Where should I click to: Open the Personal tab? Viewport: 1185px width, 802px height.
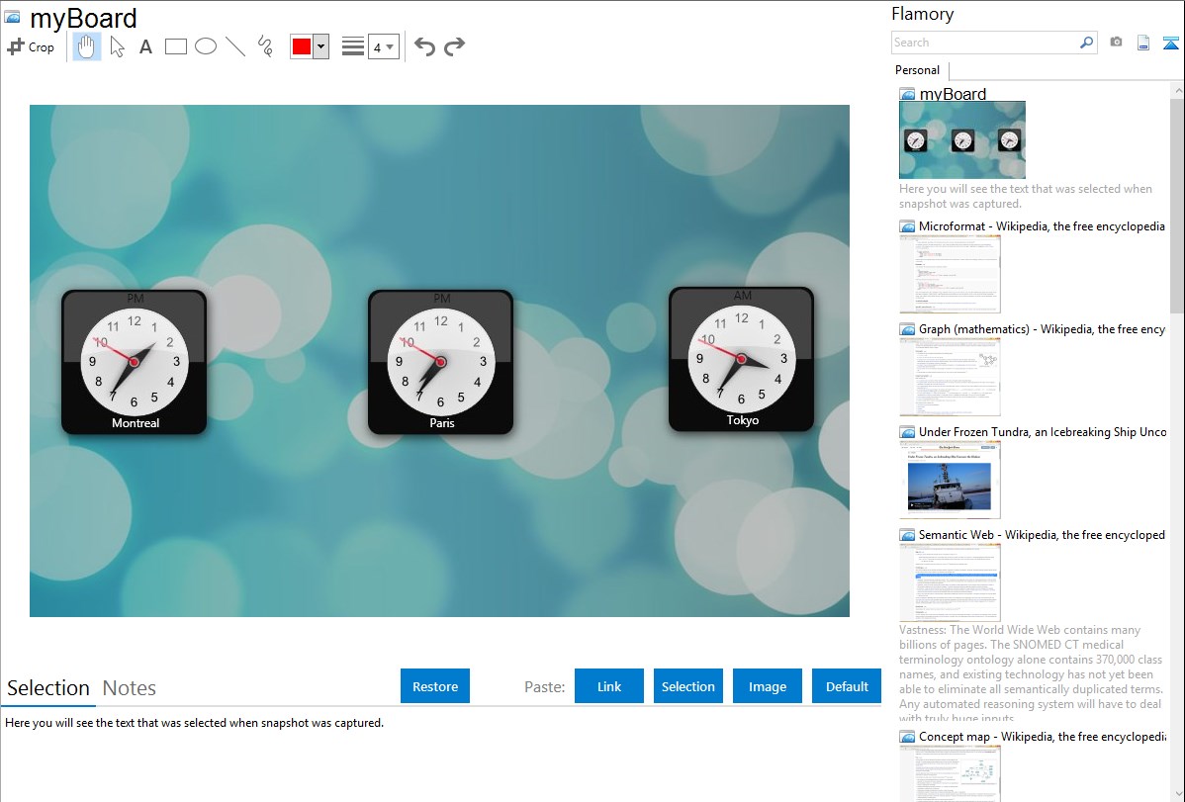point(917,70)
